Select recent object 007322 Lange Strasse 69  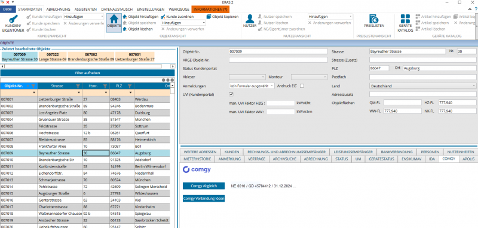(53, 56)
